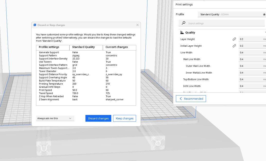Edit the Top/Bottom Line Width value

pos(252,79)
